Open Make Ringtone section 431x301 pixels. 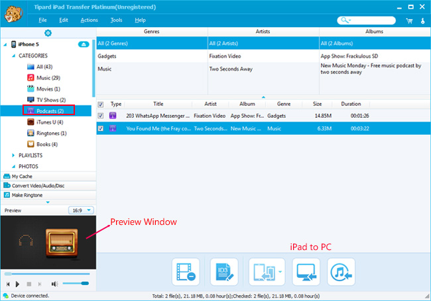tap(48, 195)
